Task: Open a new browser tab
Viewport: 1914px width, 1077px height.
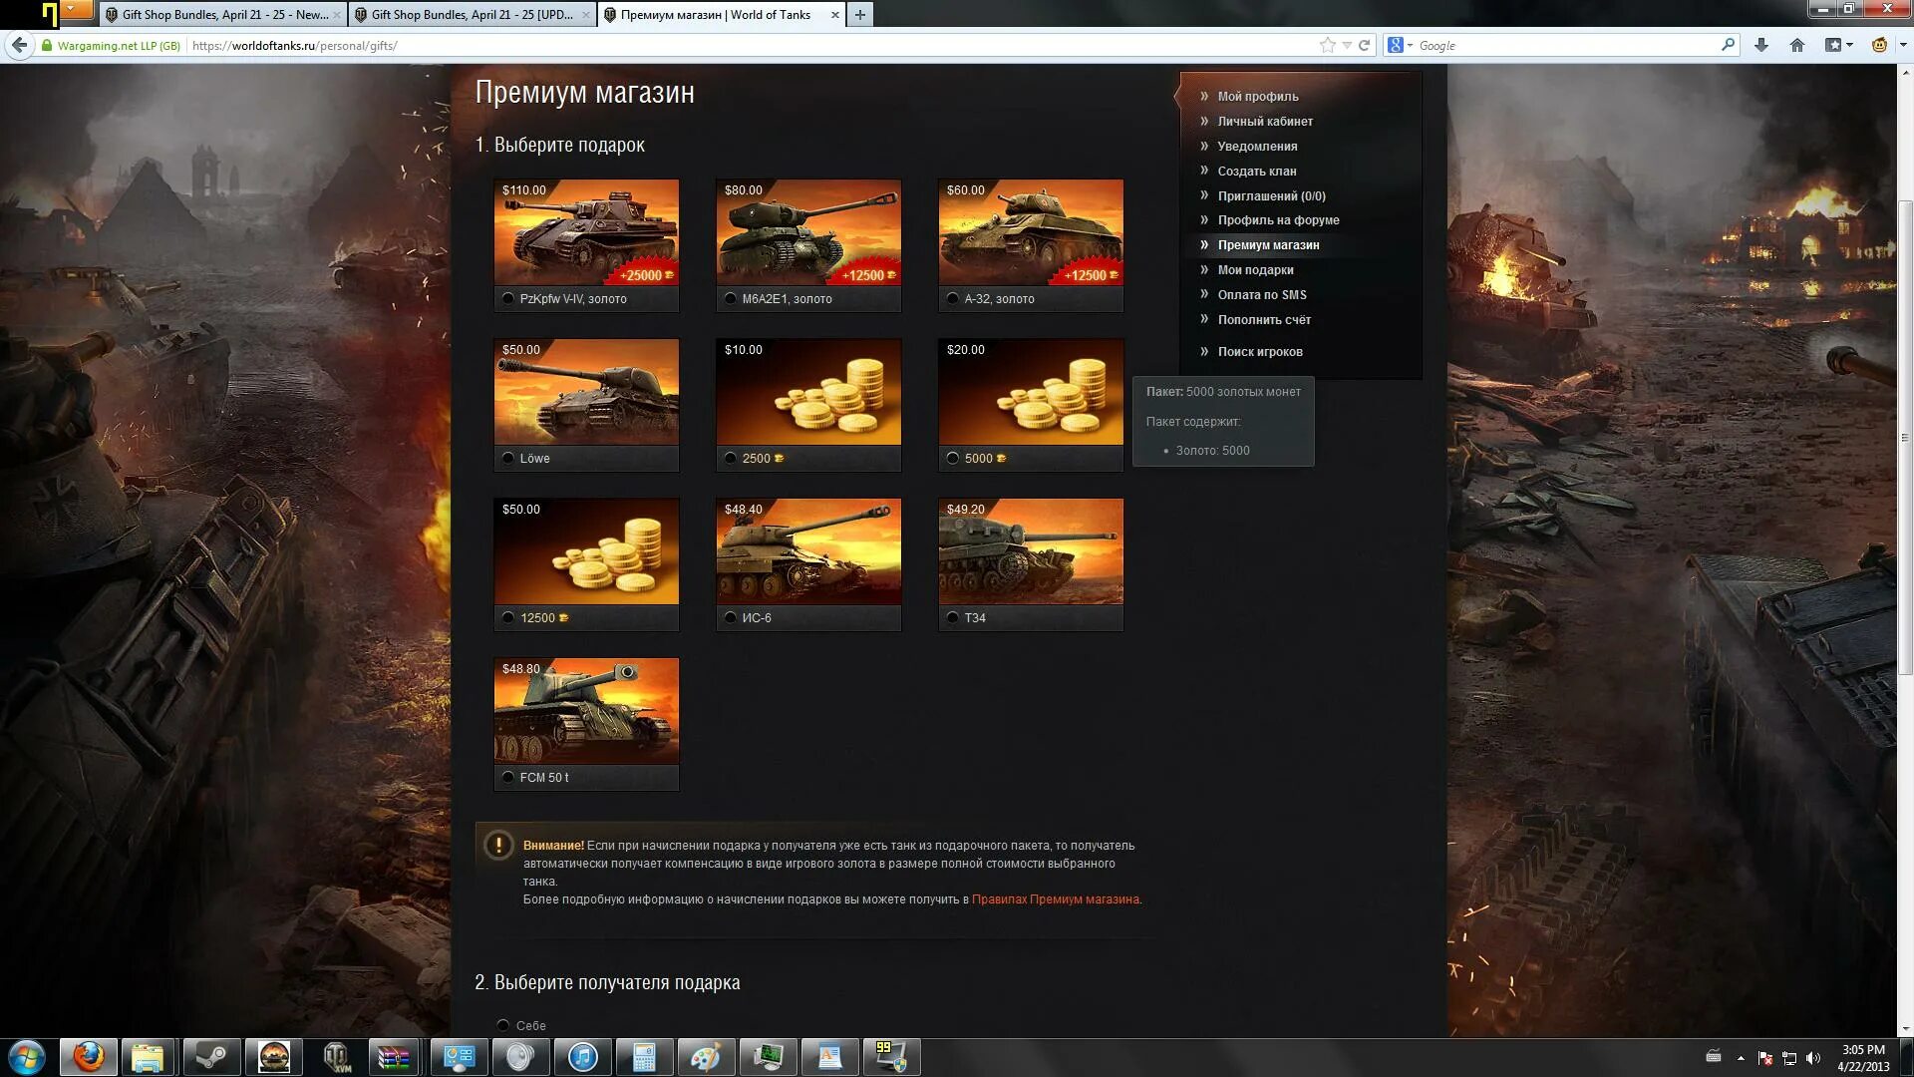Action: click(859, 14)
